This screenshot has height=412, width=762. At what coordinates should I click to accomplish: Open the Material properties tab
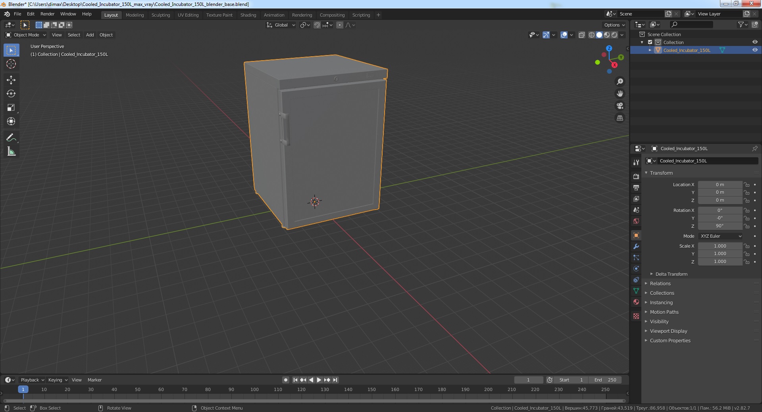[636, 302]
